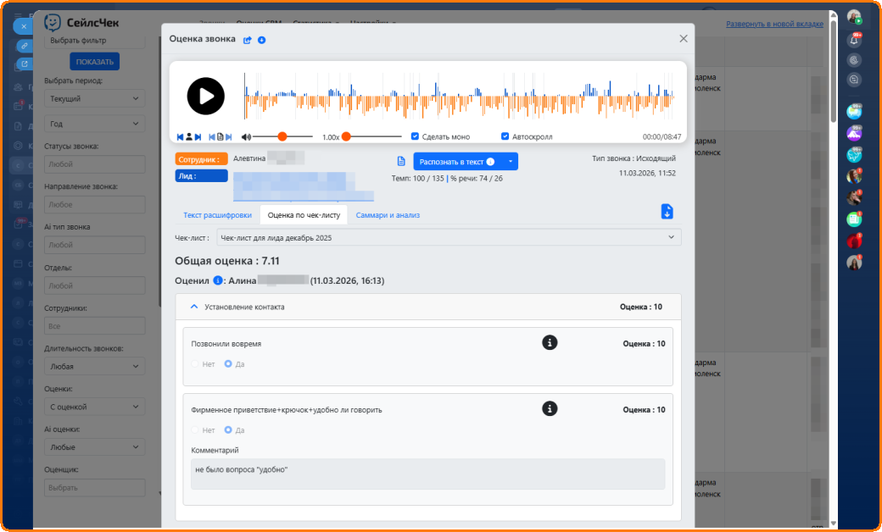Click the share icon next to Оценка звонка
Screen dimensions: 882x532
[x=248, y=39]
